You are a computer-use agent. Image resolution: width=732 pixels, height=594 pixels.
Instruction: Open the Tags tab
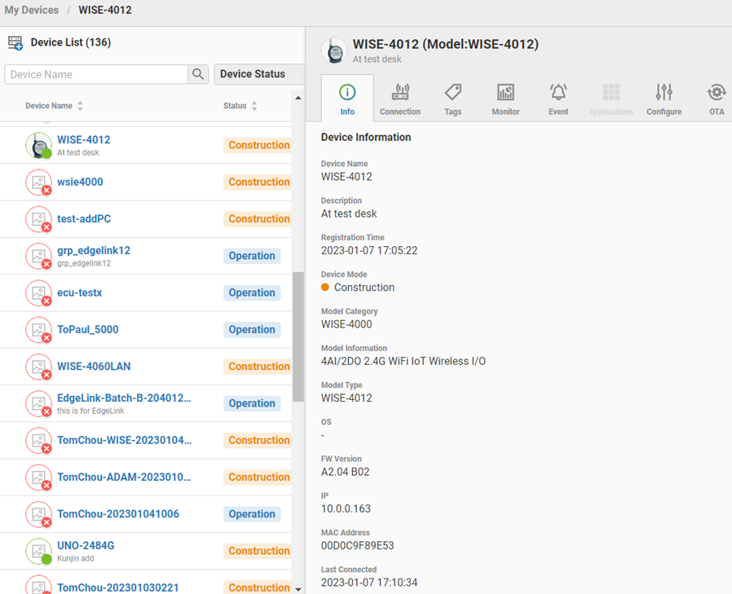452,99
